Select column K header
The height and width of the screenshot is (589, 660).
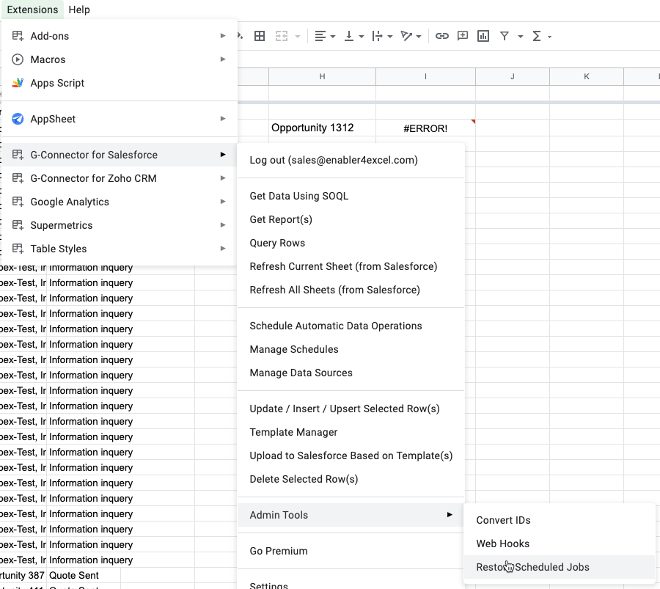pos(587,76)
